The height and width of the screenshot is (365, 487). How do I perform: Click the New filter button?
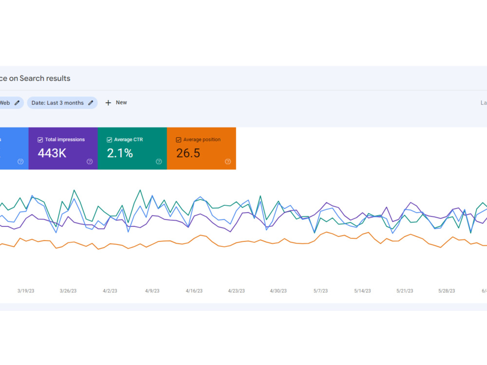click(x=116, y=103)
